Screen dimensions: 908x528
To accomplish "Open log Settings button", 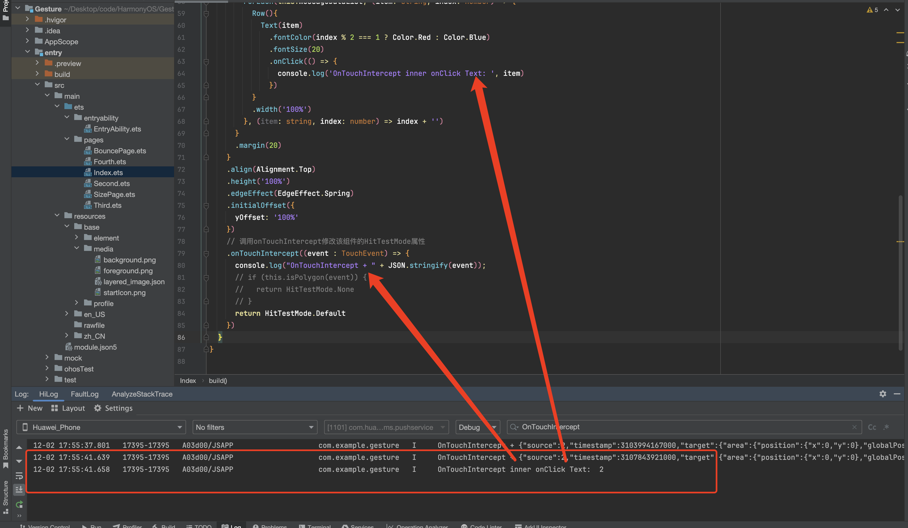I will point(113,408).
